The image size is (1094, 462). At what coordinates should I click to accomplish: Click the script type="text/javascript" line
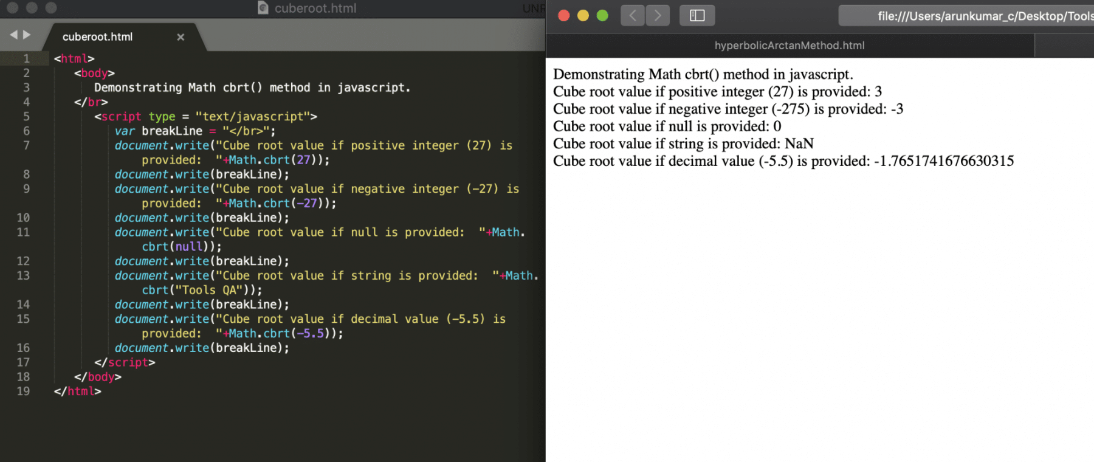click(x=205, y=116)
